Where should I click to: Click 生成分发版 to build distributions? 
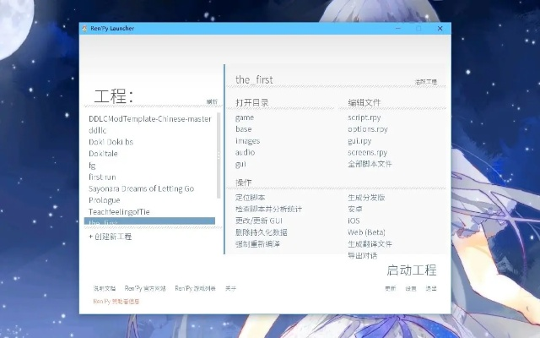pos(366,197)
